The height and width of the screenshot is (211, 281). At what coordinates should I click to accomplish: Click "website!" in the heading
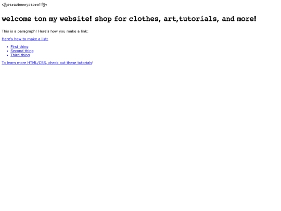[76, 19]
